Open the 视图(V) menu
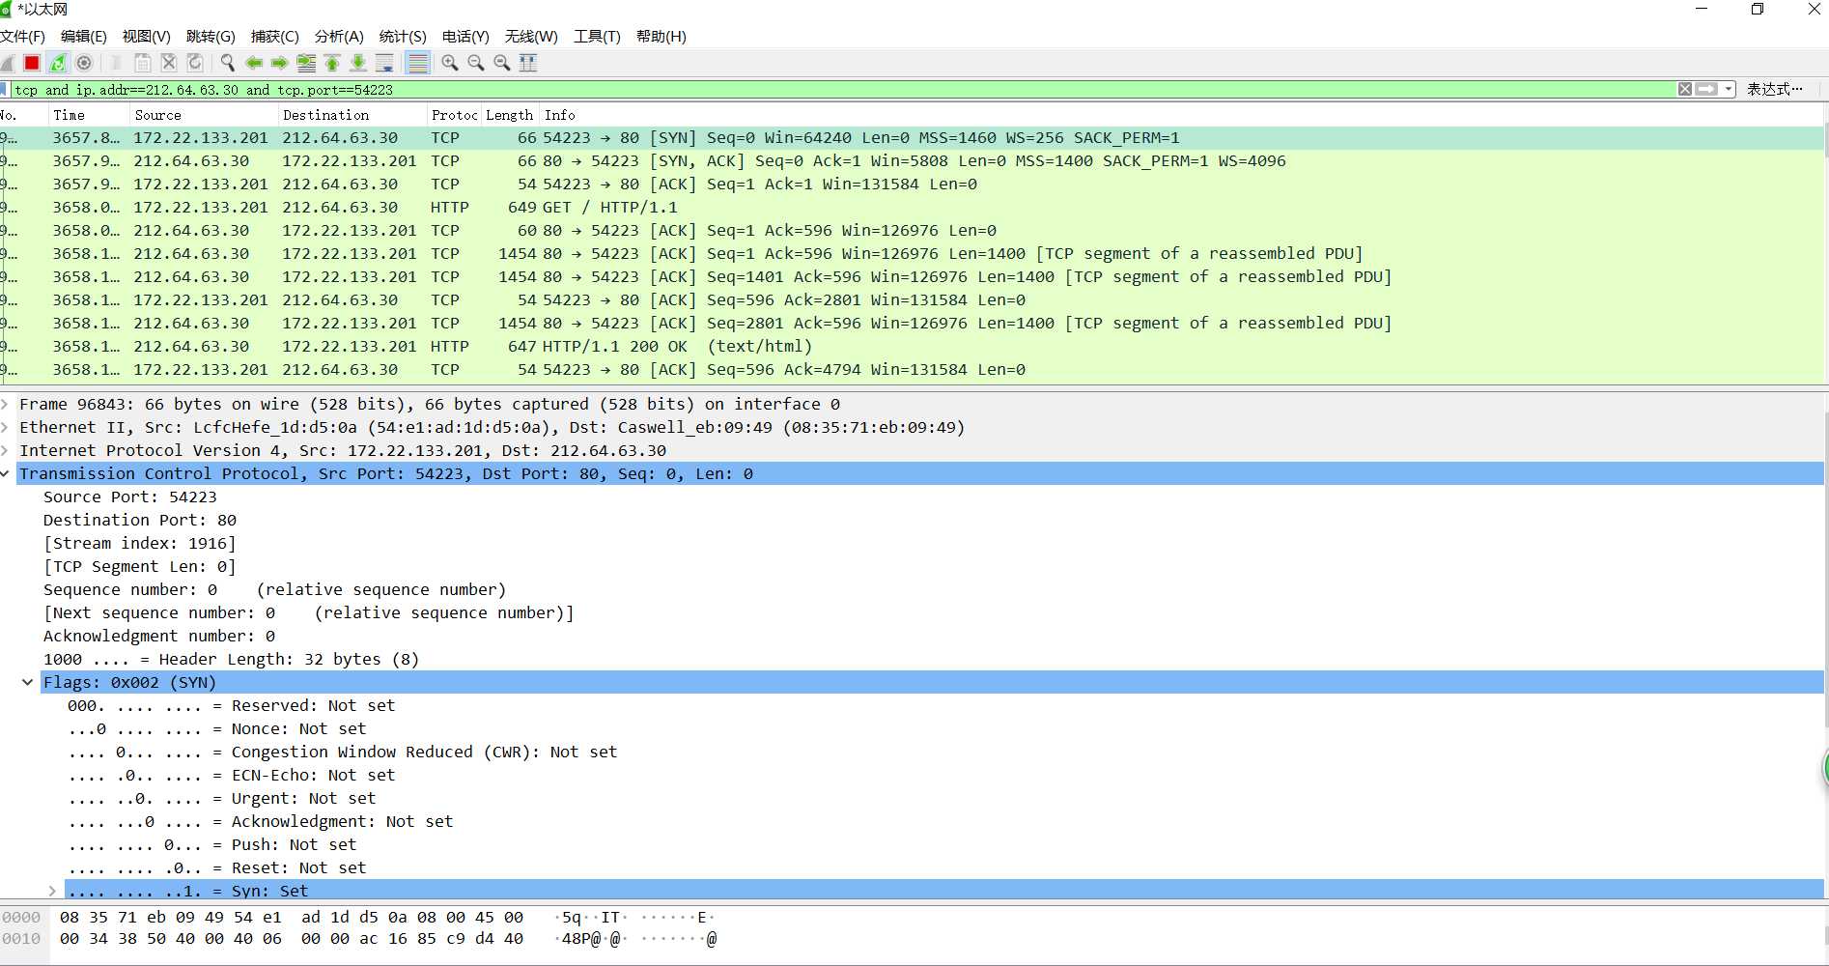The height and width of the screenshot is (966, 1829). 146,37
